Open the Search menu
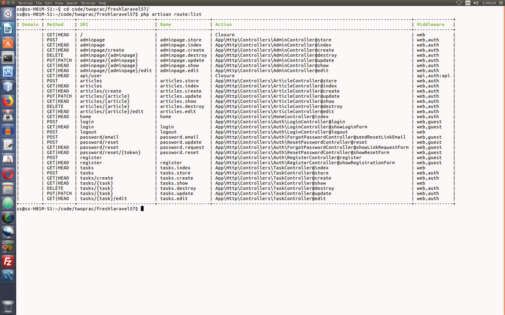505x315 pixels. [x=72, y=3]
